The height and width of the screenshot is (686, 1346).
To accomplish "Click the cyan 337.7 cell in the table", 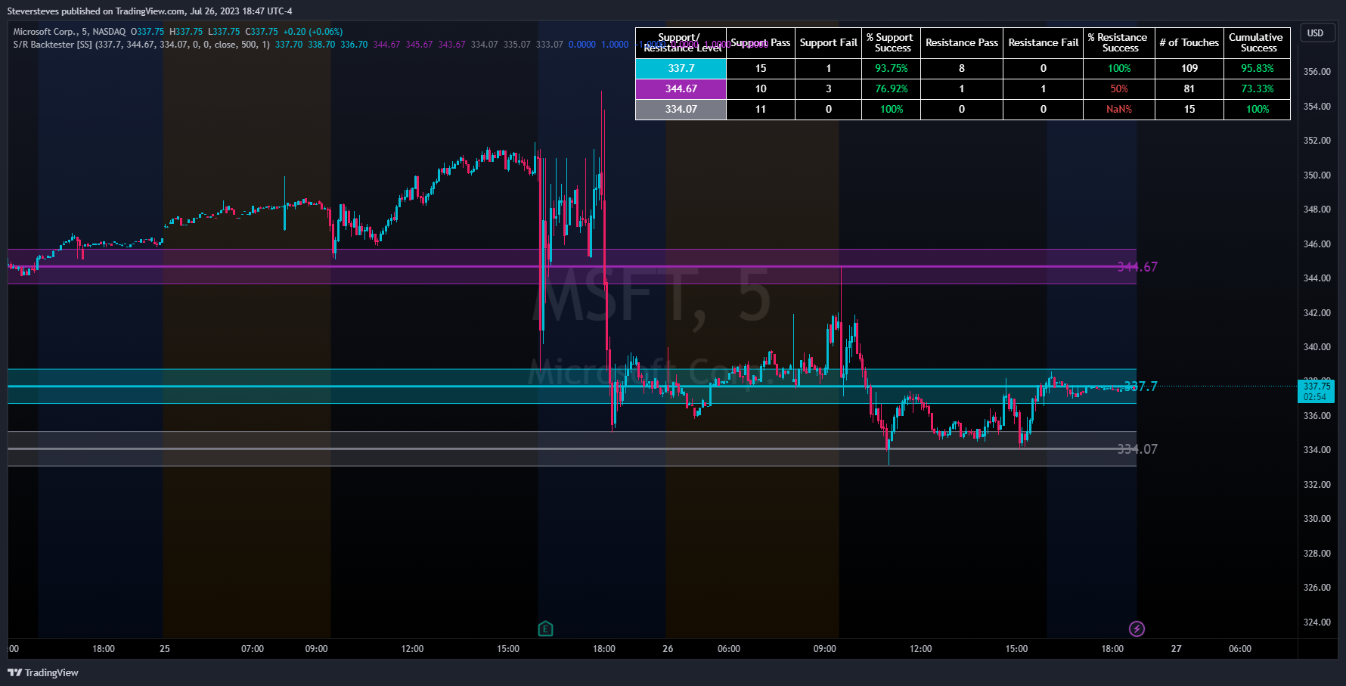I will click(681, 68).
